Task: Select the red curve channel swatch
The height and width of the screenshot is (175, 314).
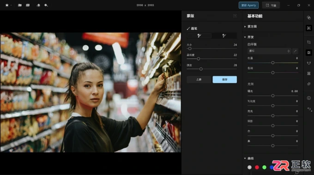Action: (257, 167)
